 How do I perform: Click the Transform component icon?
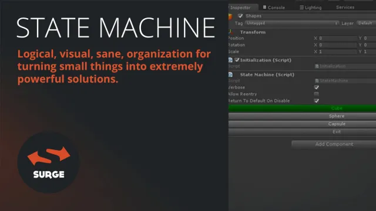230,32
